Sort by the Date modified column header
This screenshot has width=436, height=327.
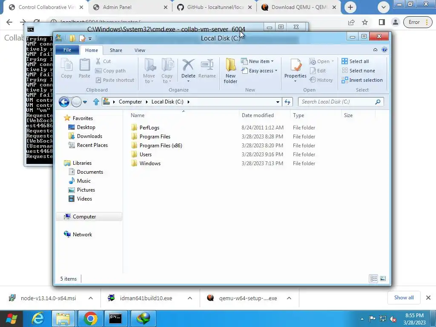tap(258, 115)
